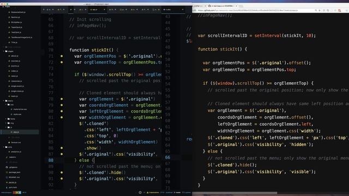Click the lint marker beside line 79
The height and width of the screenshot is (196, 349).
pos(62,105)
